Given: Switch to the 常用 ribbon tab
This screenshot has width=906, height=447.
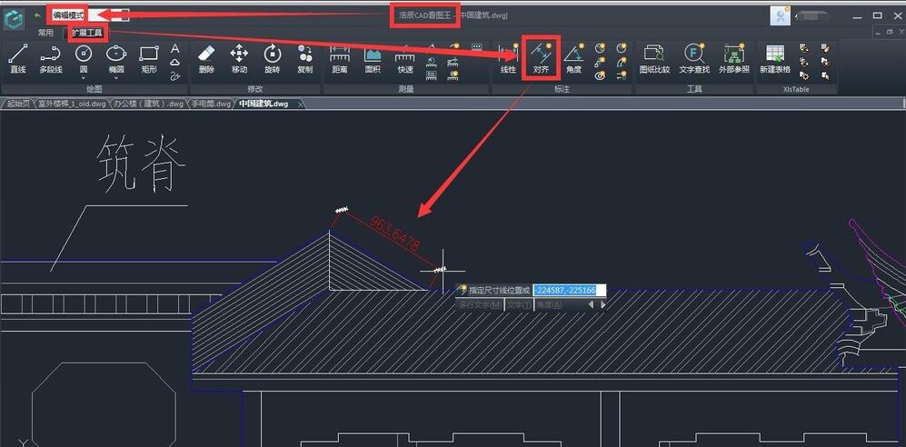Looking at the screenshot, I should pyautogui.click(x=45, y=32).
